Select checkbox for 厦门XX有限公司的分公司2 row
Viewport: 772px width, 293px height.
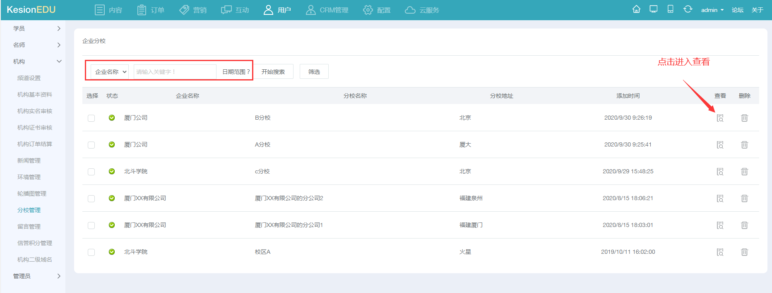[x=91, y=198]
